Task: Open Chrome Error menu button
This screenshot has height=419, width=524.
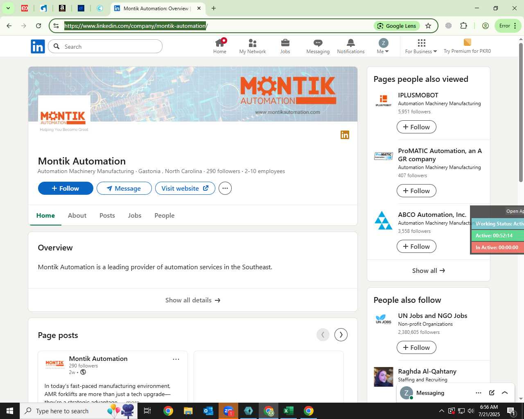Action: pyautogui.click(x=508, y=26)
